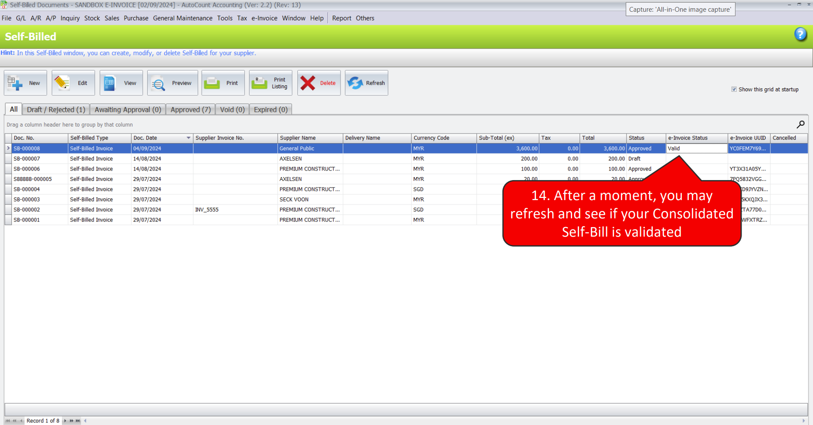813x425 pixels.
Task: Open the General Maintenance menu
Action: (x=182, y=18)
